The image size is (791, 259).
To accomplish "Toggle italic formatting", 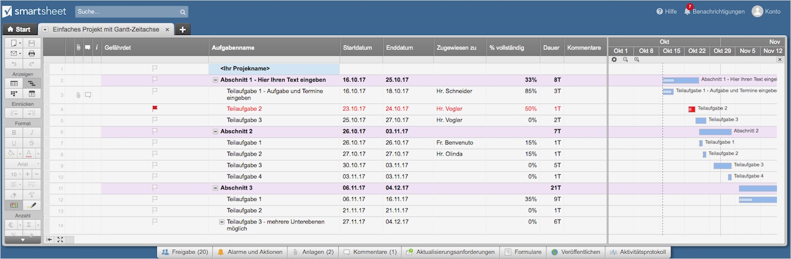I will tap(31, 133).
